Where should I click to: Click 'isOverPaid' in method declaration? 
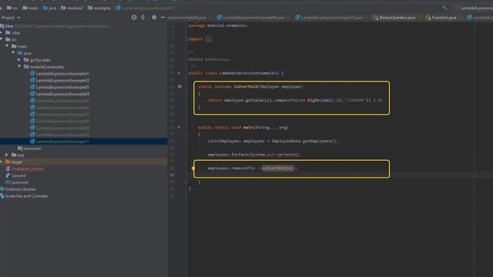click(246, 86)
